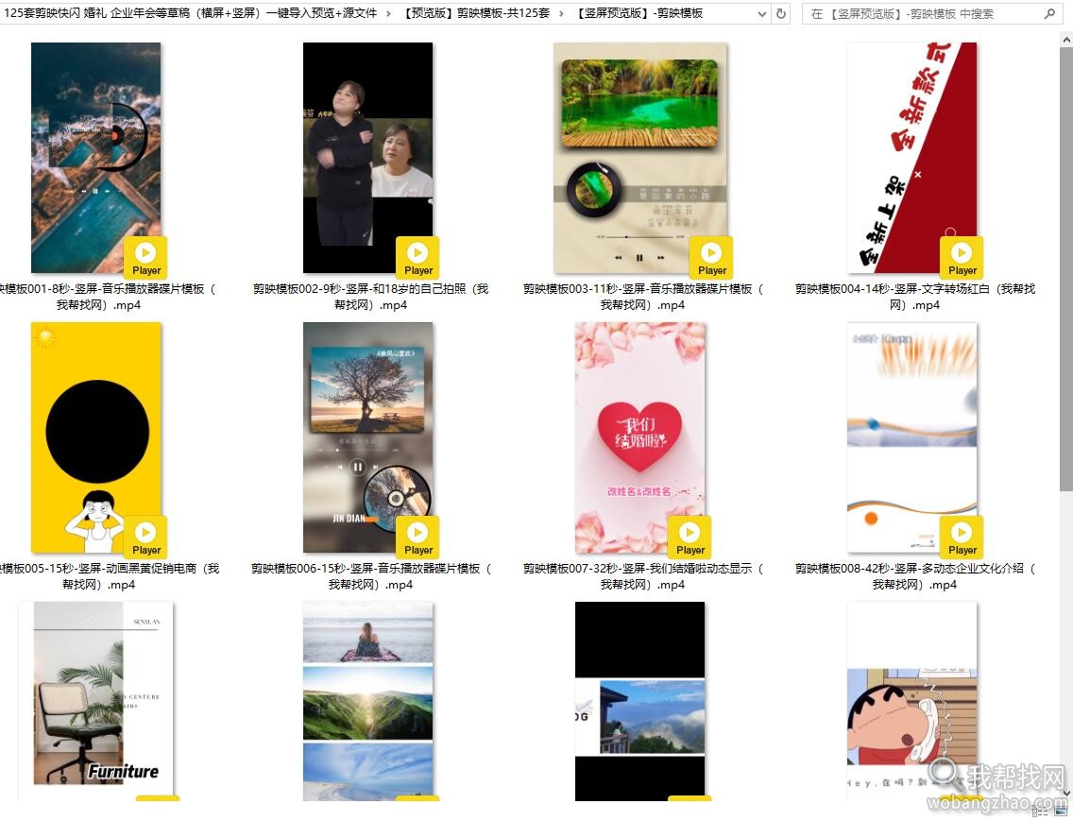Viewport: 1073px width, 821px height.
Task: Select the three-panel seaside landscape thumbnail
Action: [367, 700]
